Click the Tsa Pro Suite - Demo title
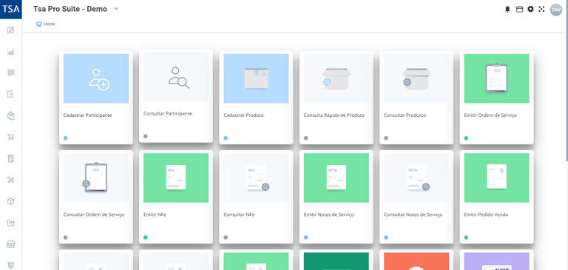568x270 pixels. coord(70,9)
